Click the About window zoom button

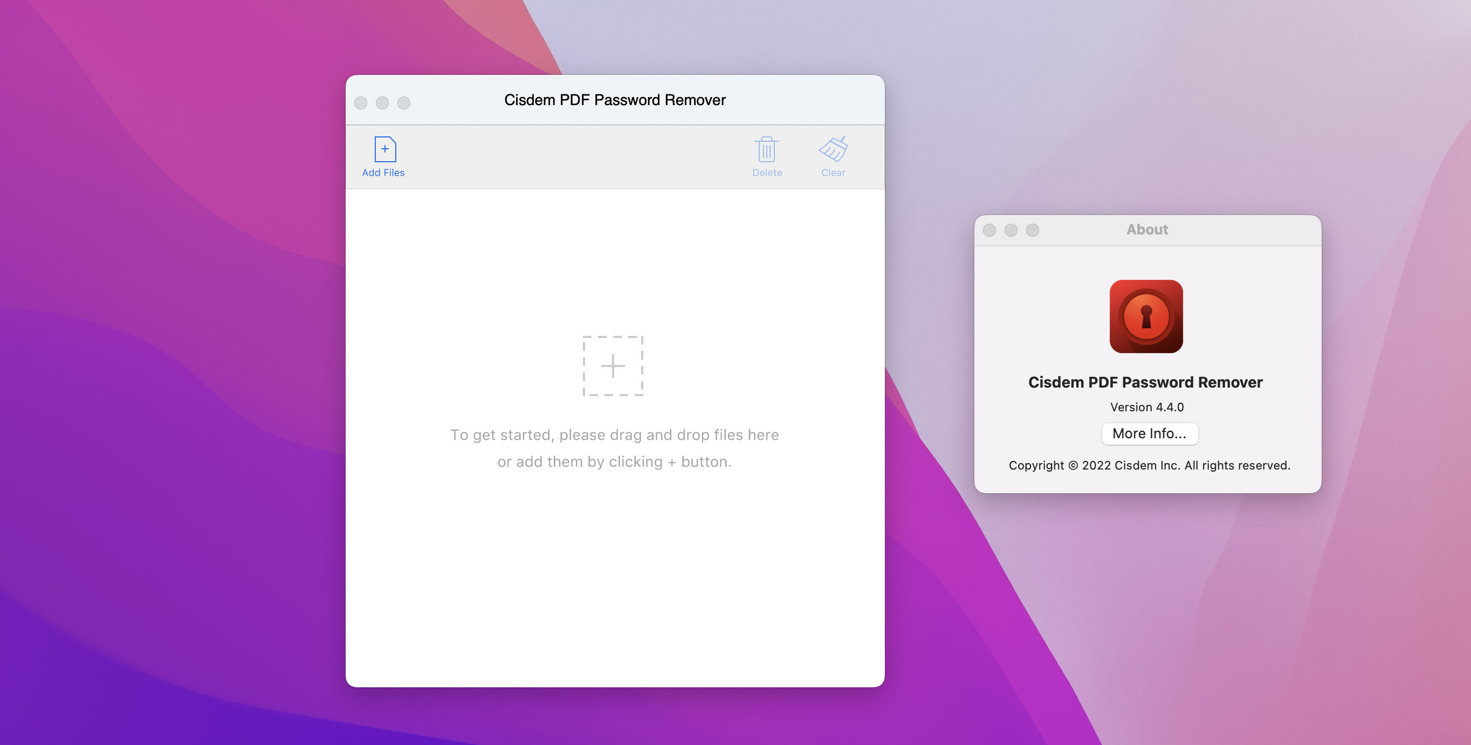coord(1033,230)
